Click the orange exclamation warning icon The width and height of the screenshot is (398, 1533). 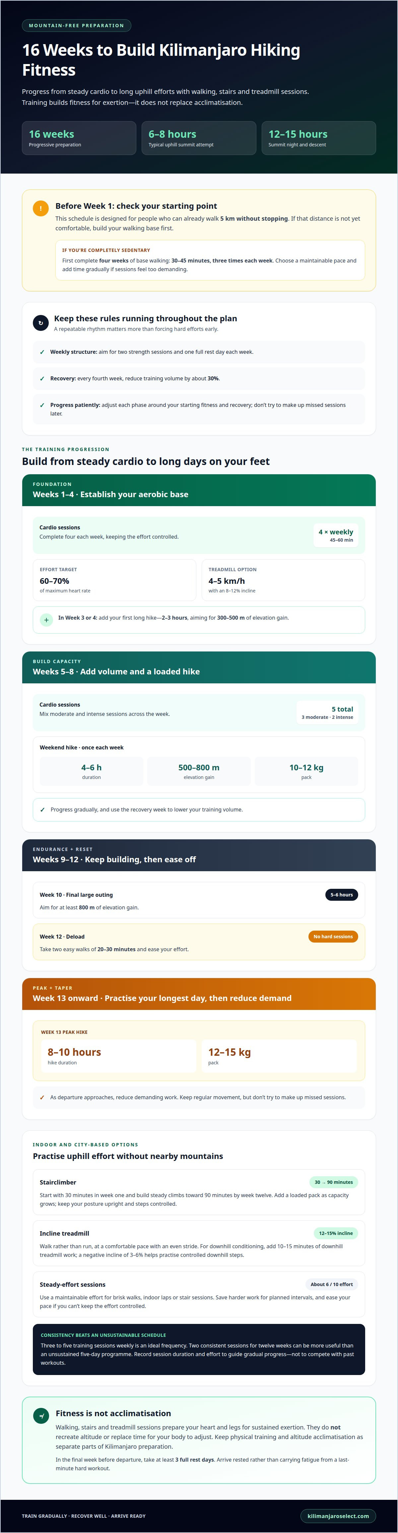pos(40,208)
